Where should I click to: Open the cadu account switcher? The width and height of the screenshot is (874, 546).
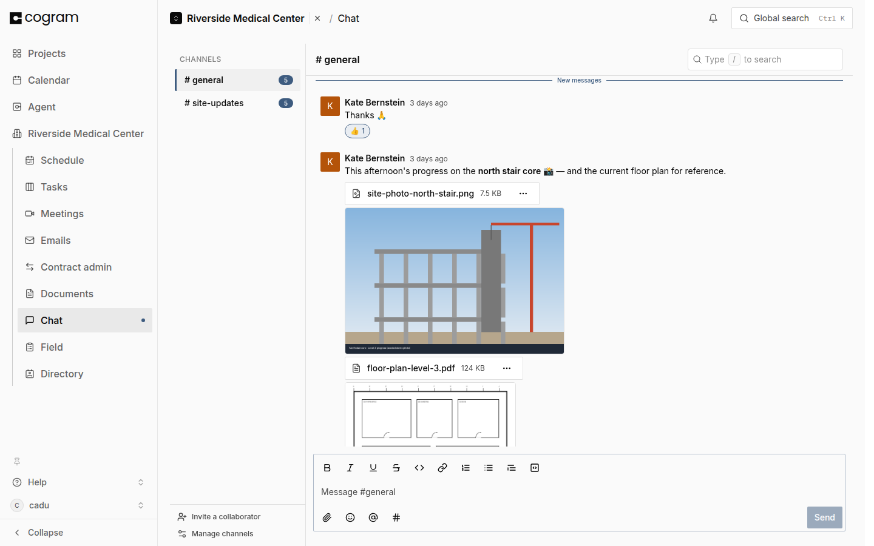[79, 505]
